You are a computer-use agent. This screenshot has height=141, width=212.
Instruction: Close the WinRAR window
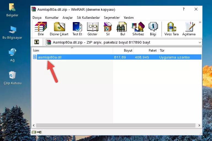click(196, 9)
